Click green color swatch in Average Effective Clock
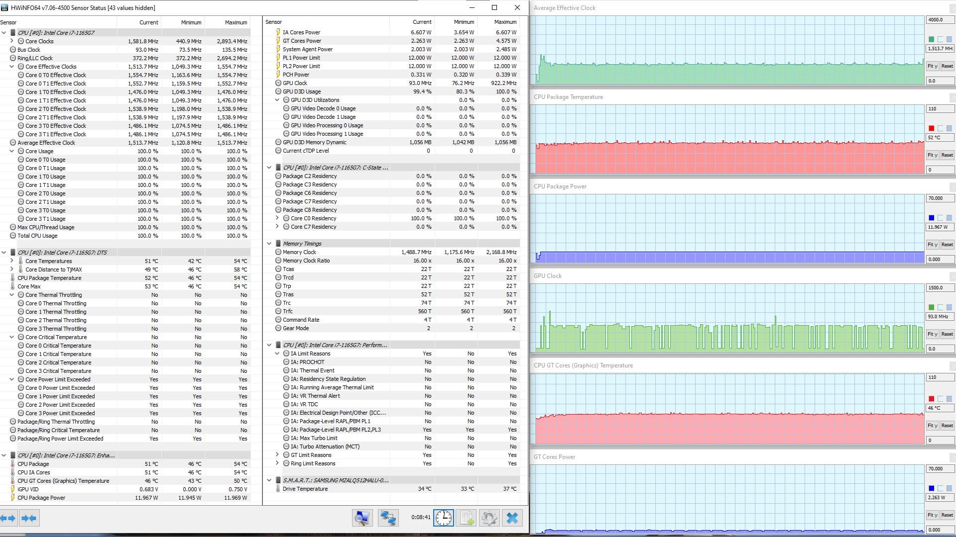 coord(931,39)
